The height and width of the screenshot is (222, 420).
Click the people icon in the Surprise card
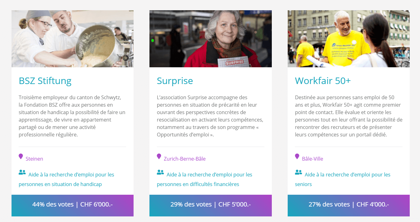pos(160,172)
